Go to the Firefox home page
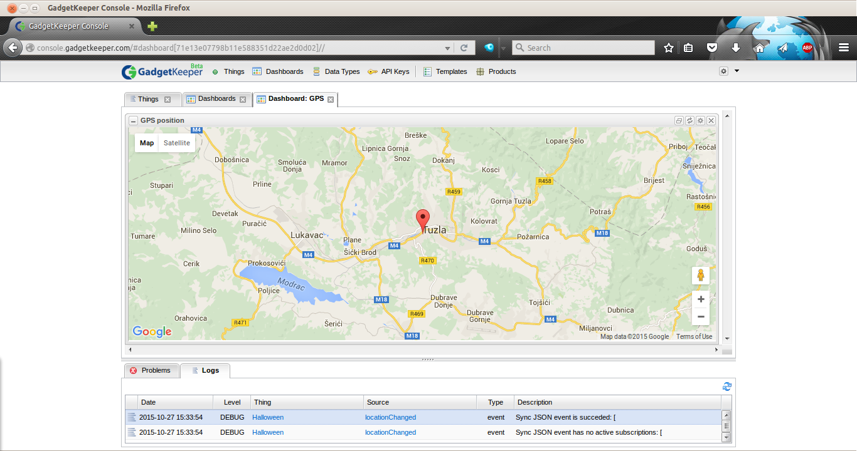The image size is (857, 451). pos(759,48)
